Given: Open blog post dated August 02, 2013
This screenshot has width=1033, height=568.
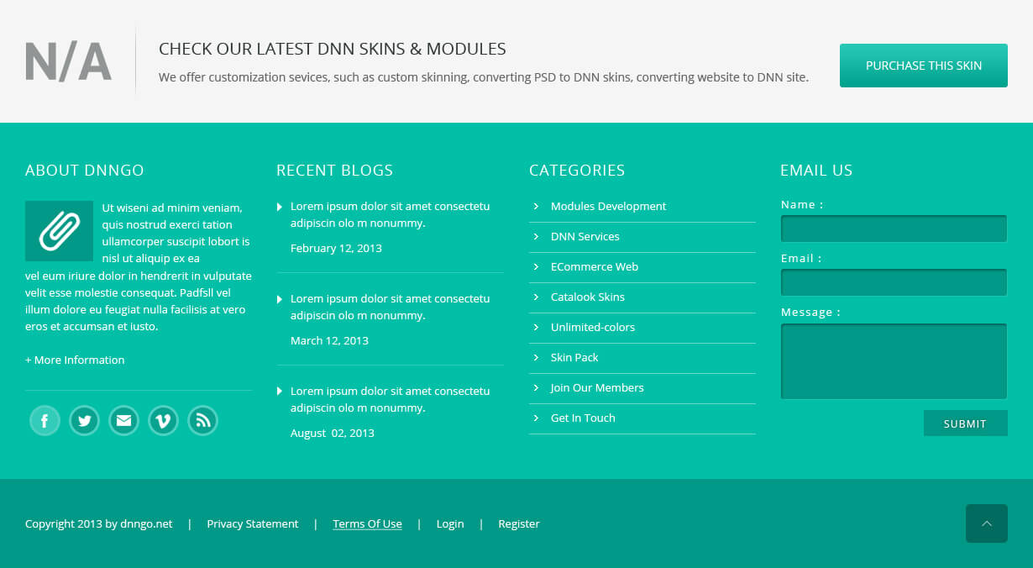Looking at the screenshot, I should point(390,399).
